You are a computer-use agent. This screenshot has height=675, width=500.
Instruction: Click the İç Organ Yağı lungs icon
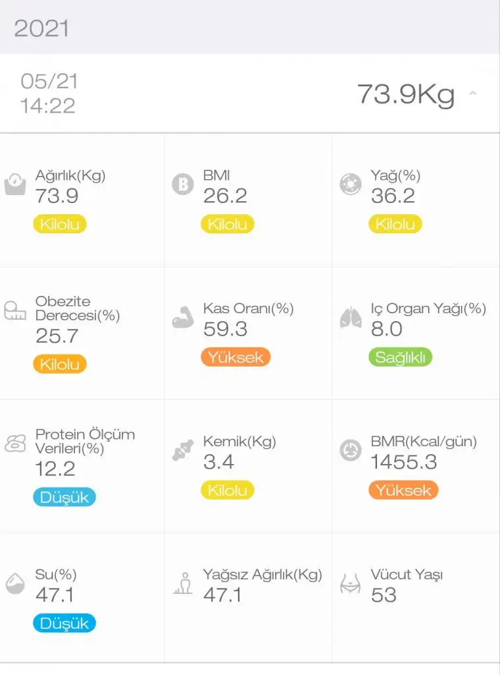[x=351, y=318]
